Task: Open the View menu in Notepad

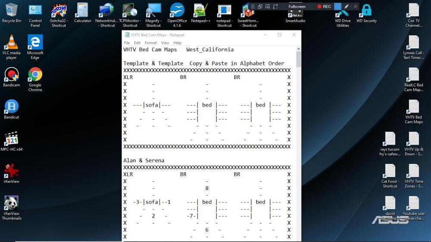Action: click(x=165, y=43)
